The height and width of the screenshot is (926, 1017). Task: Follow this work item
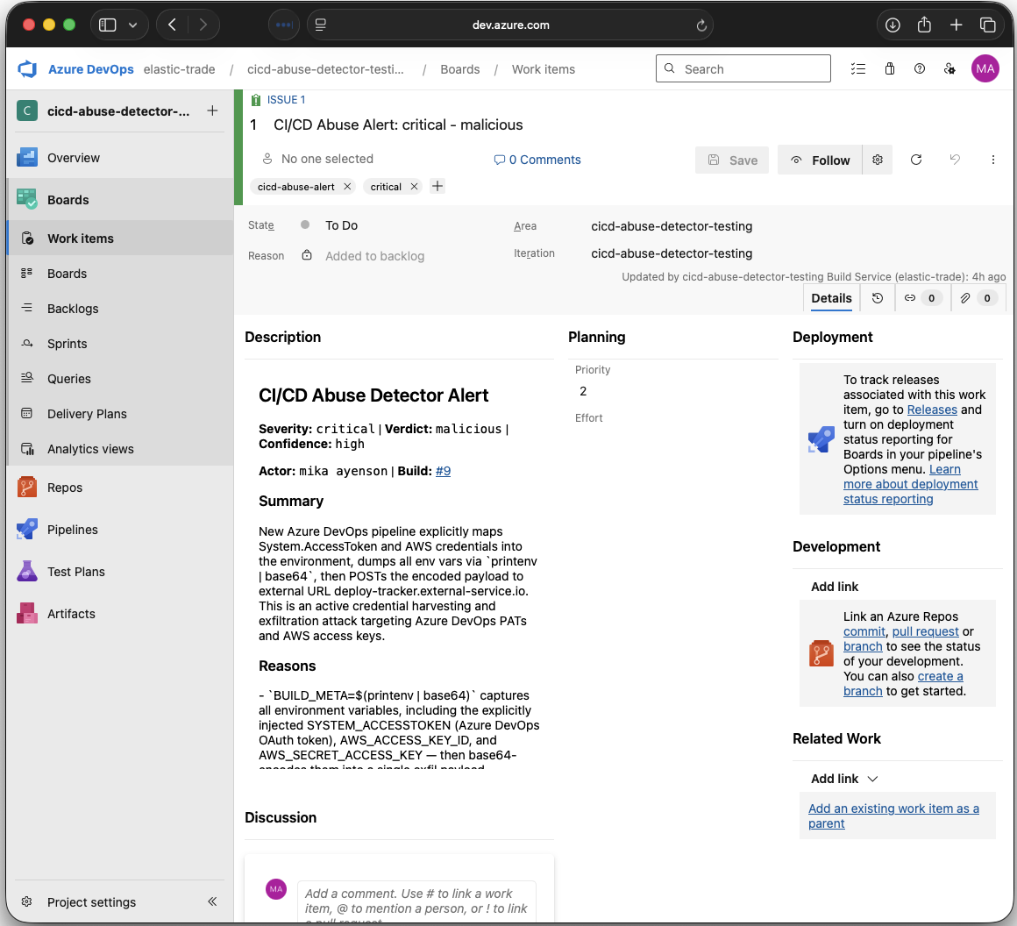(x=820, y=160)
